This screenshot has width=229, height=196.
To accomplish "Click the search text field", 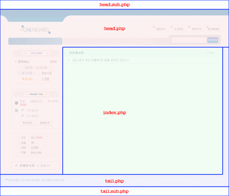I will (188, 40).
